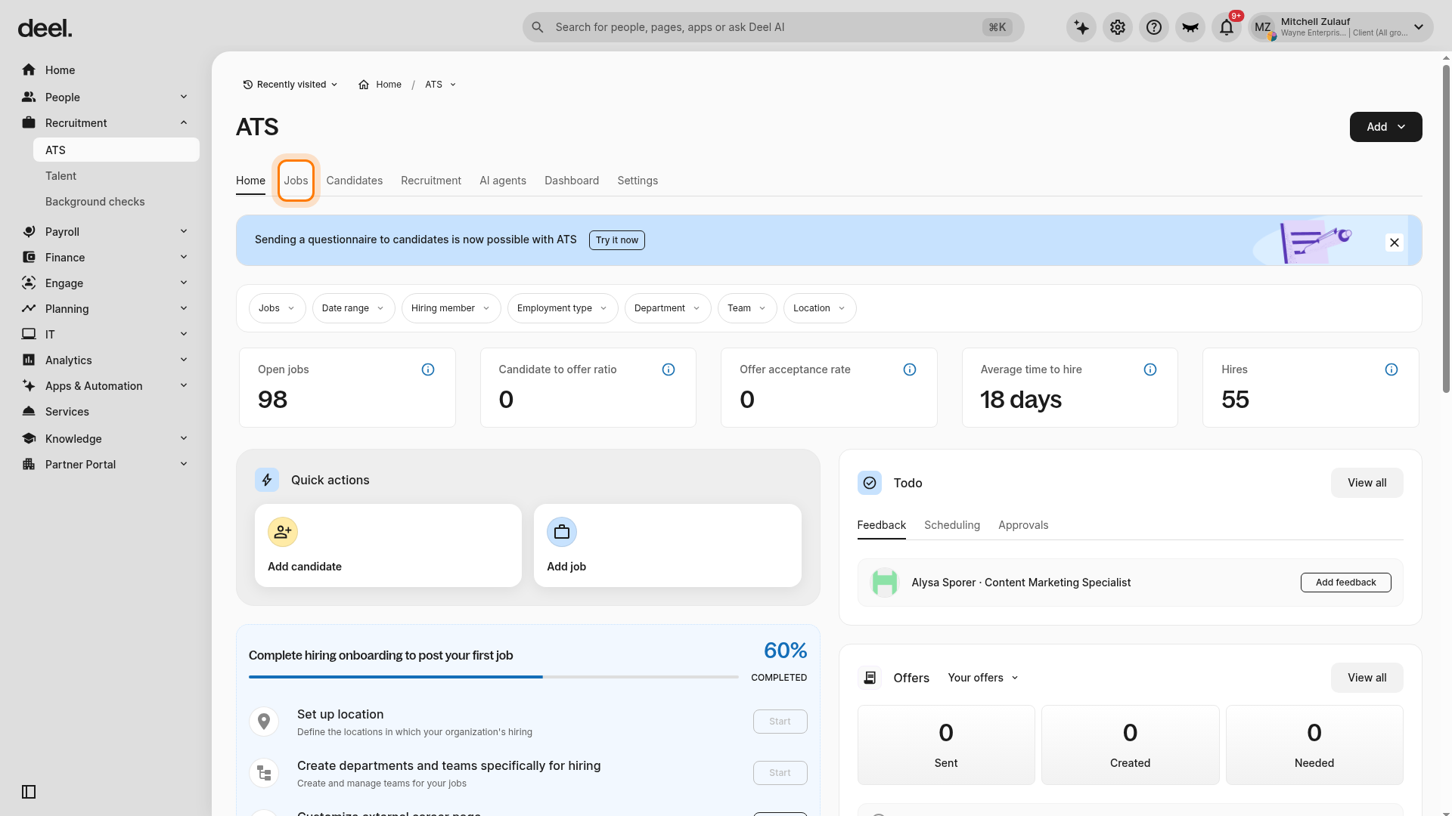This screenshot has width=1452, height=816.
Task: Open the Date range filter
Action: [353, 308]
